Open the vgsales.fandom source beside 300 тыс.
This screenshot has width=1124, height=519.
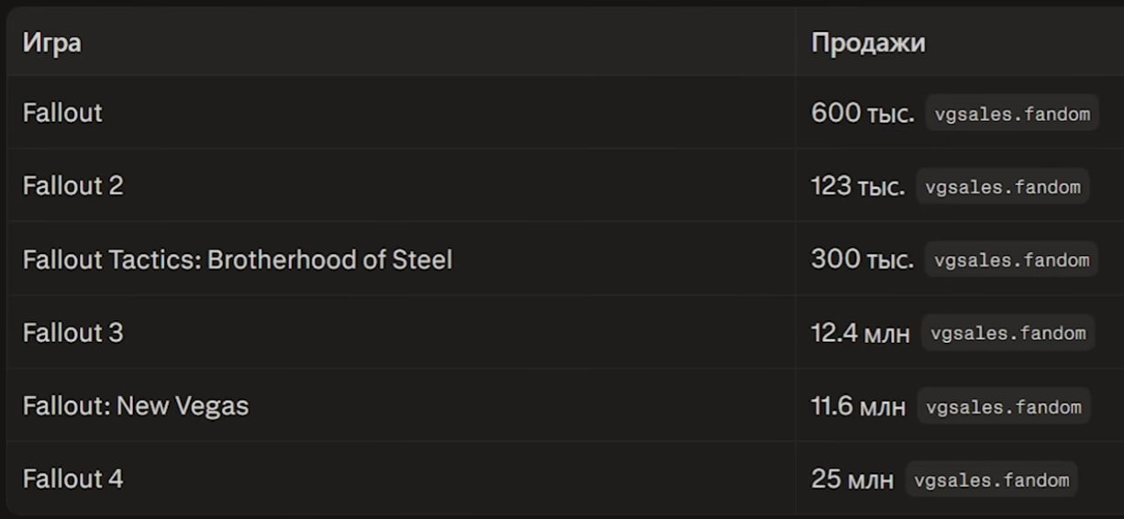pos(1011,259)
